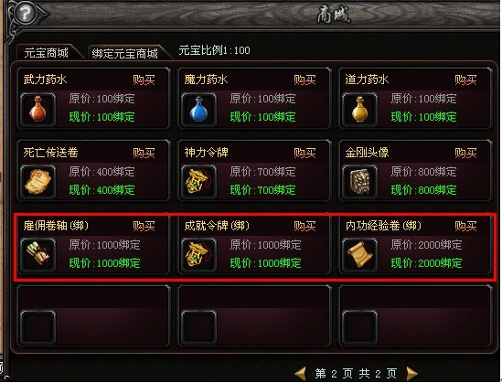Switch to the 元宝商城 tab

[47, 52]
